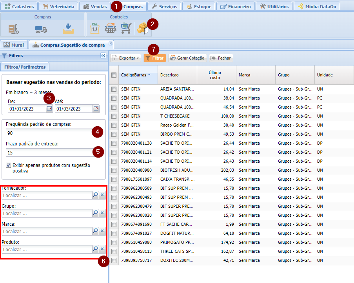Open calendar picker for the De date
This screenshot has width=354, height=283.
(49, 109)
